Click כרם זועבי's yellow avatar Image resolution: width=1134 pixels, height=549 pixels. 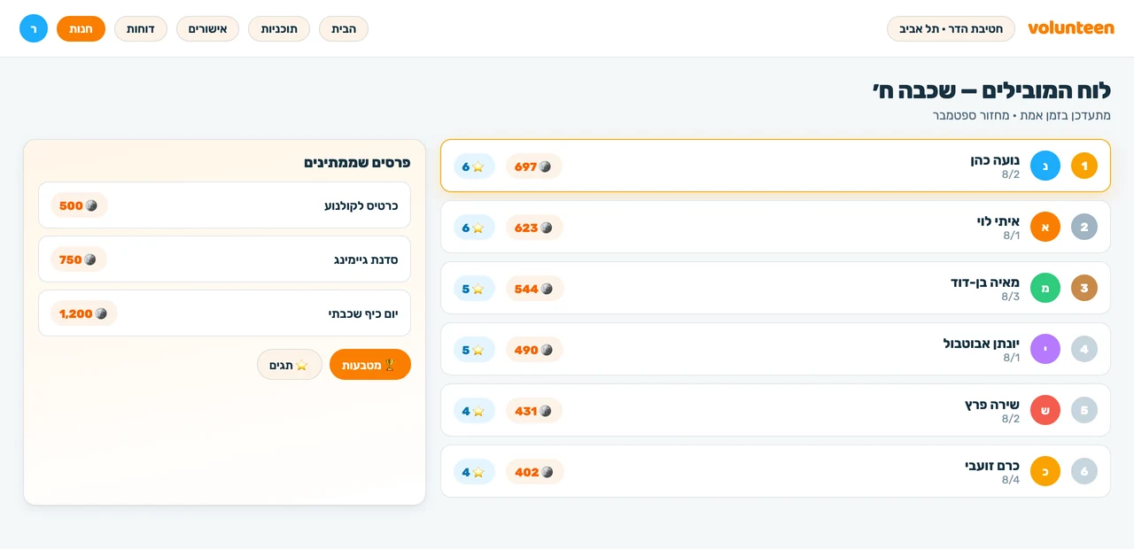coord(1045,471)
